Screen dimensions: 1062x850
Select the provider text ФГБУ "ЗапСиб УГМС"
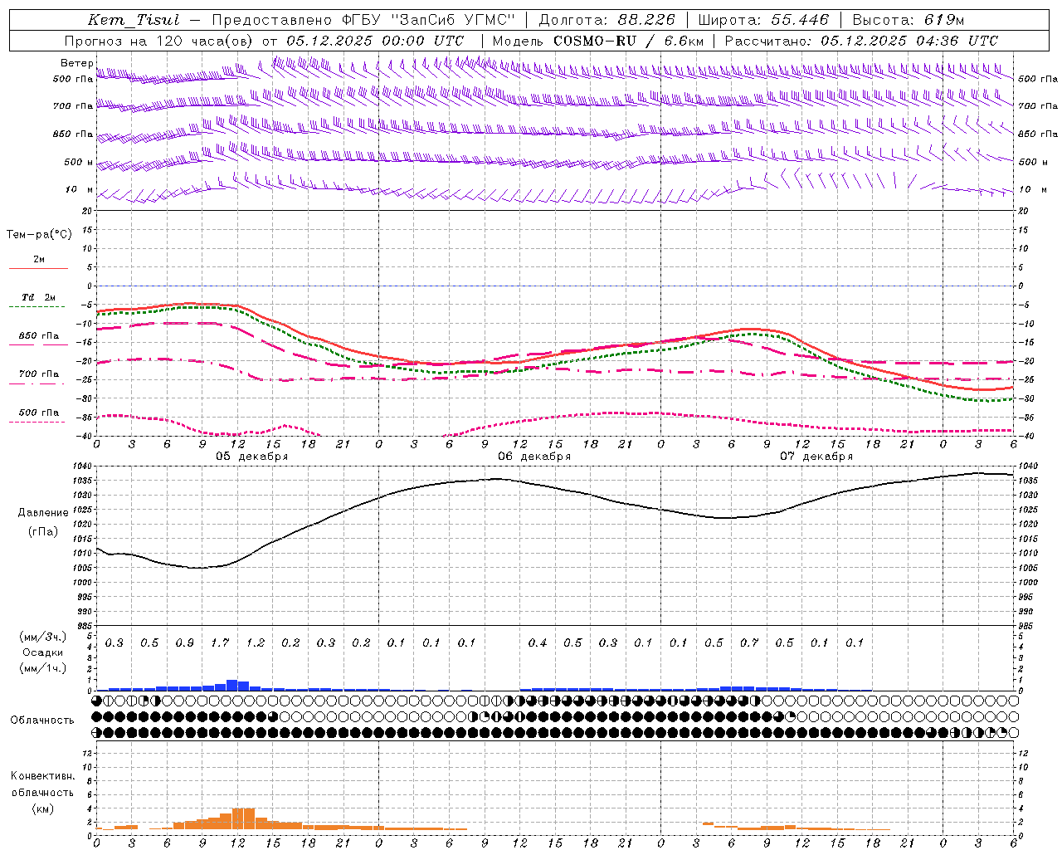click(x=429, y=20)
